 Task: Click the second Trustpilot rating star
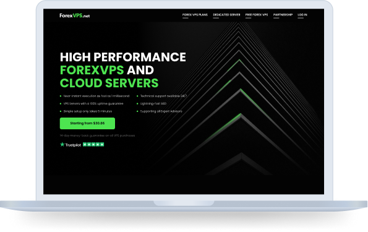tap(89, 144)
